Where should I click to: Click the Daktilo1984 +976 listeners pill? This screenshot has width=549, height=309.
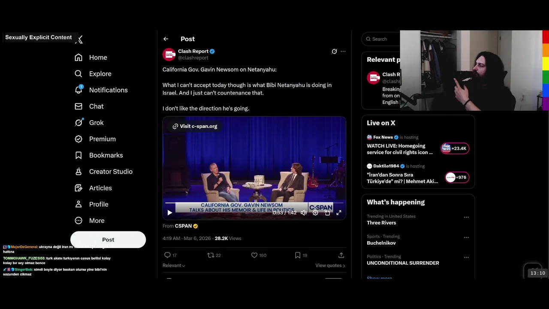point(457,177)
